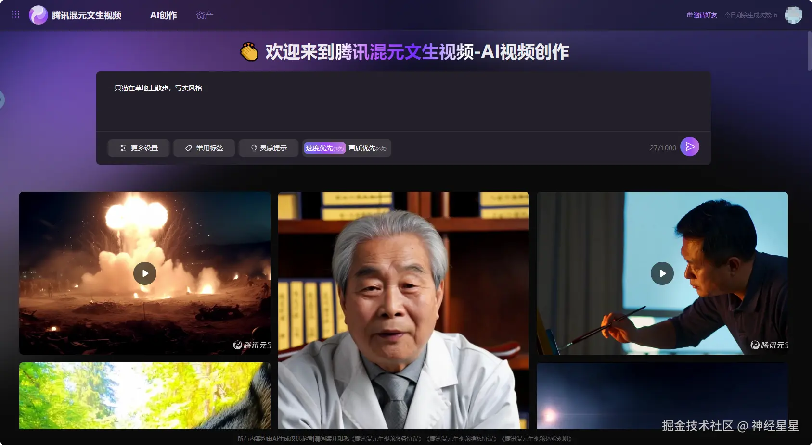
Task: Click the purple send arrow to generate video
Action: point(690,147)
